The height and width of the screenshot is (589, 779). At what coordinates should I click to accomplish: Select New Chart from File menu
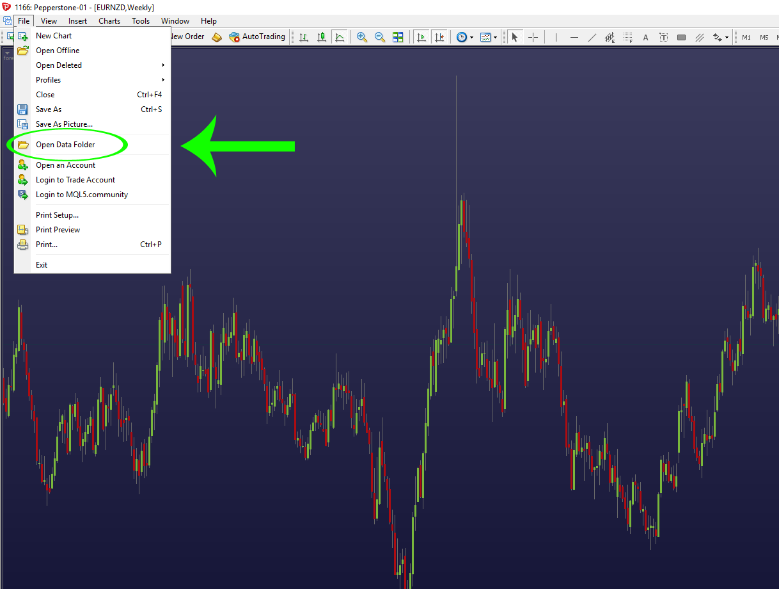click(x=93, y=36)
